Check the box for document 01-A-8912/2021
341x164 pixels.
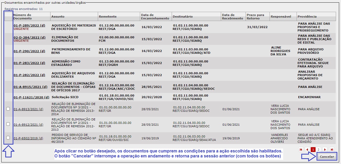[8, 124]
